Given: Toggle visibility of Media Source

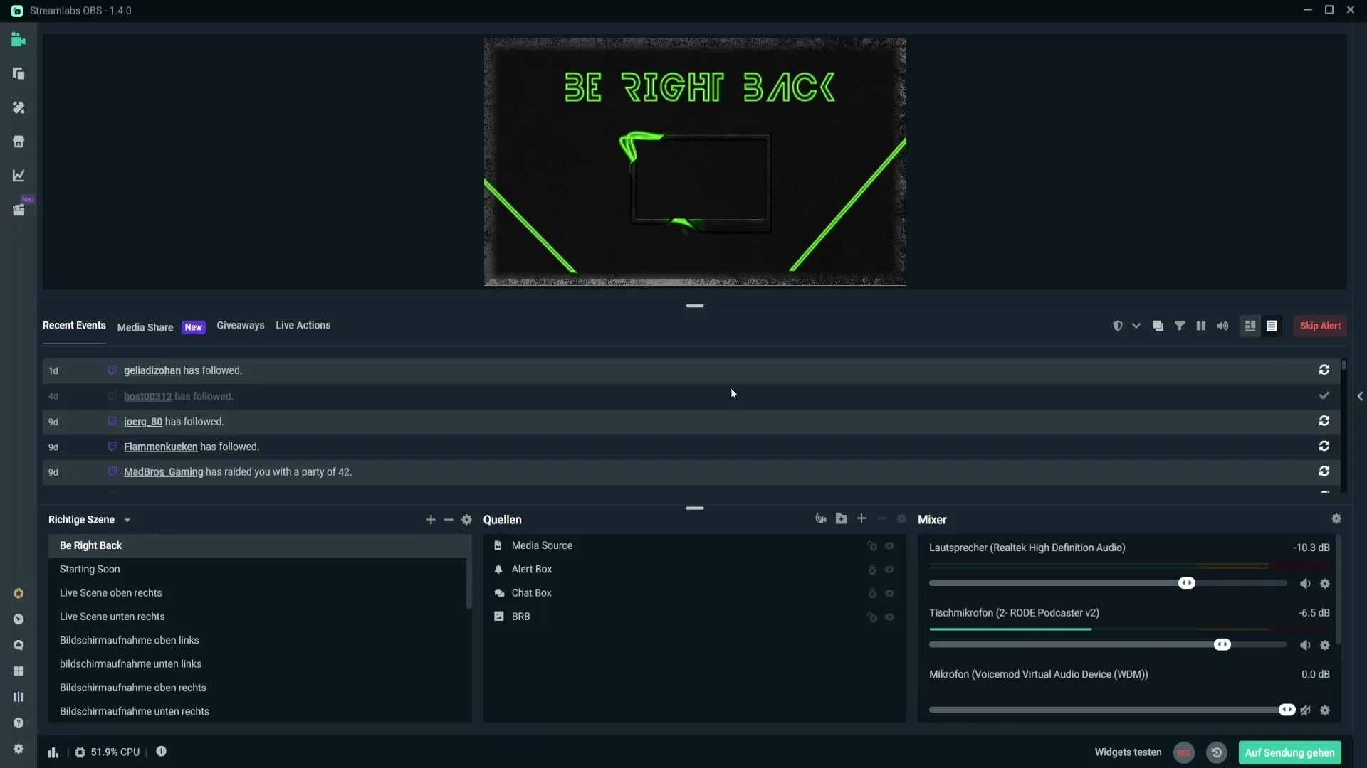Looking at the screenshot, I should (889, 546).
